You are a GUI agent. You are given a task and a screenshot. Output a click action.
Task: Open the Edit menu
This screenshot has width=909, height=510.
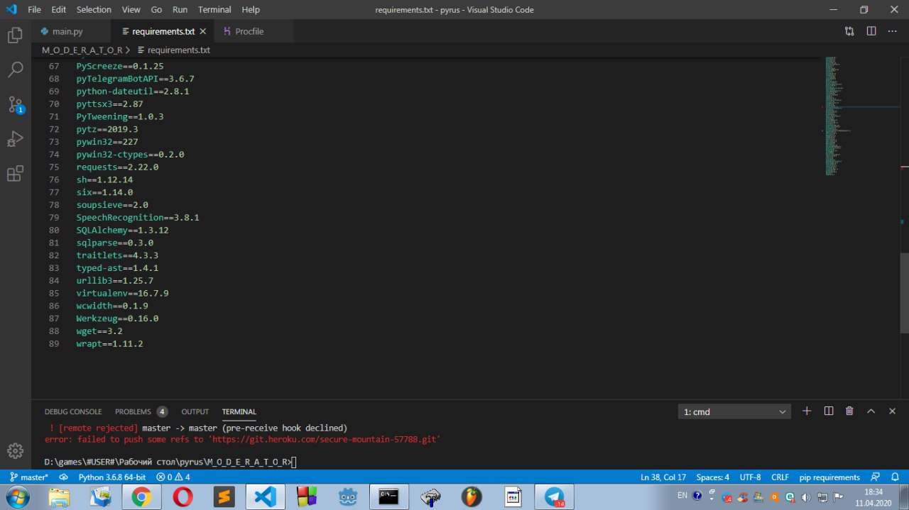click(59, 10)
